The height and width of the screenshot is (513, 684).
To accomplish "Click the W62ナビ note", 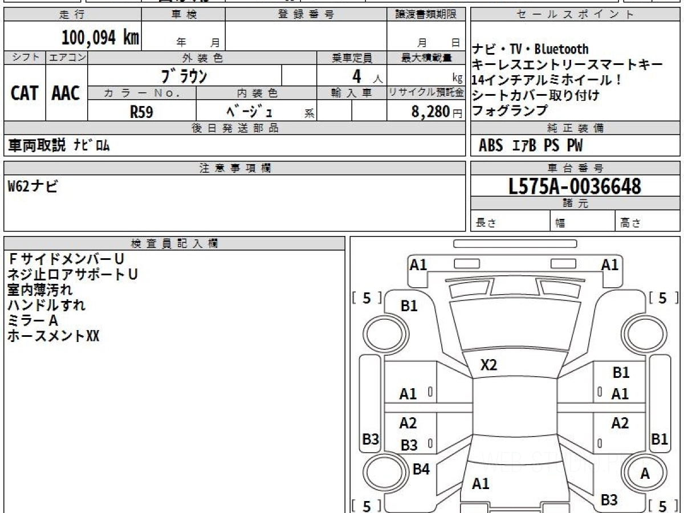I will click(32, 186).
